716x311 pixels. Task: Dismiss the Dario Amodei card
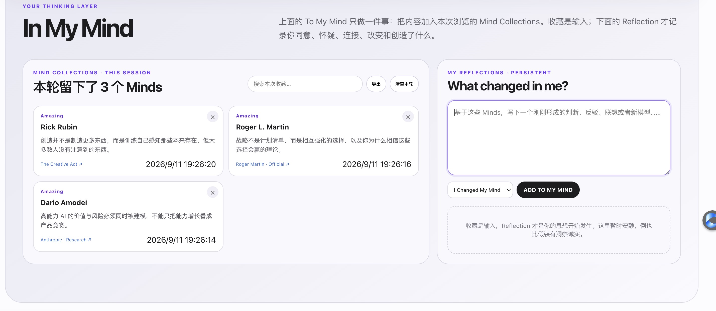pos(213,193)
